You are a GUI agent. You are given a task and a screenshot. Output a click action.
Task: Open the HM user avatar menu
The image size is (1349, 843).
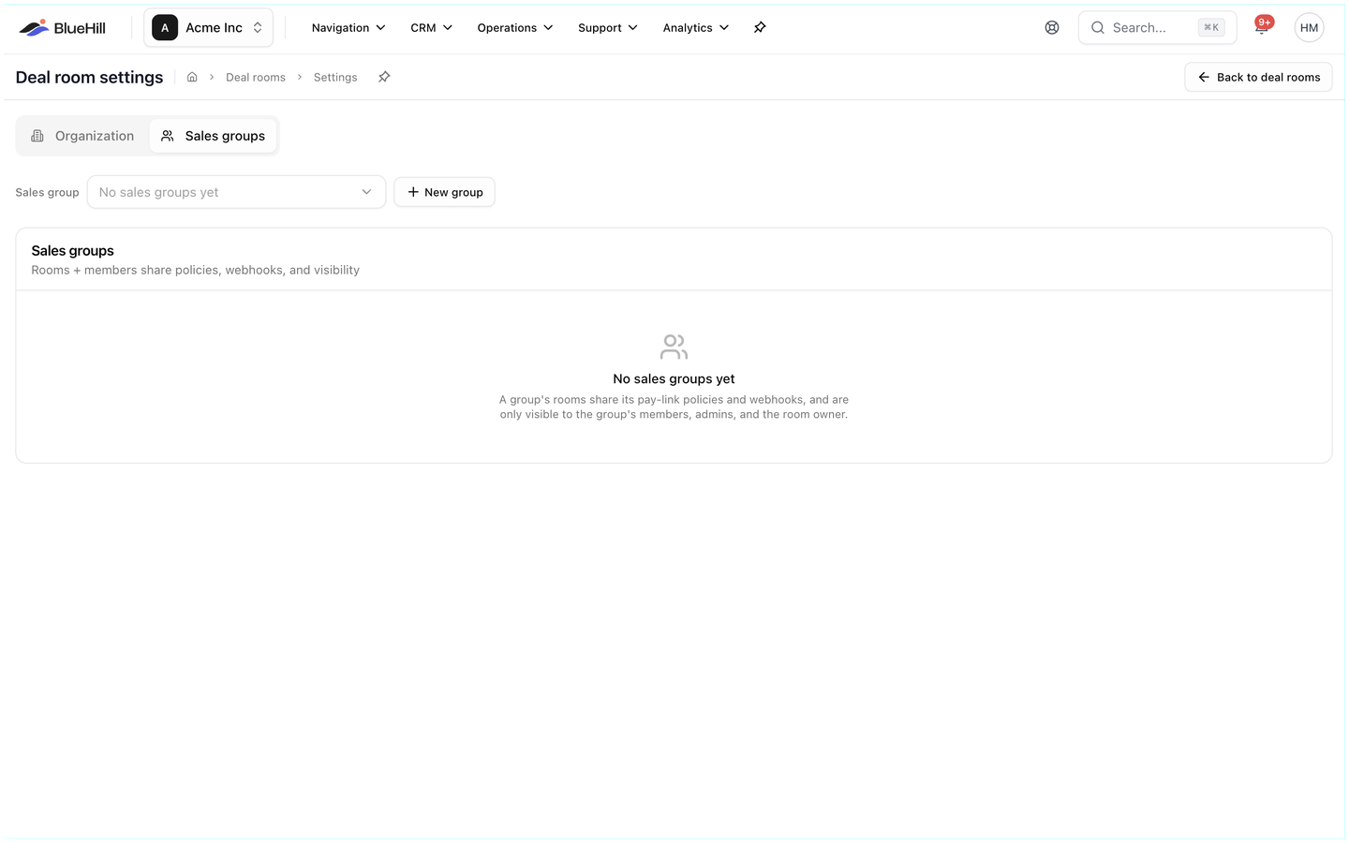[1309, 28]
